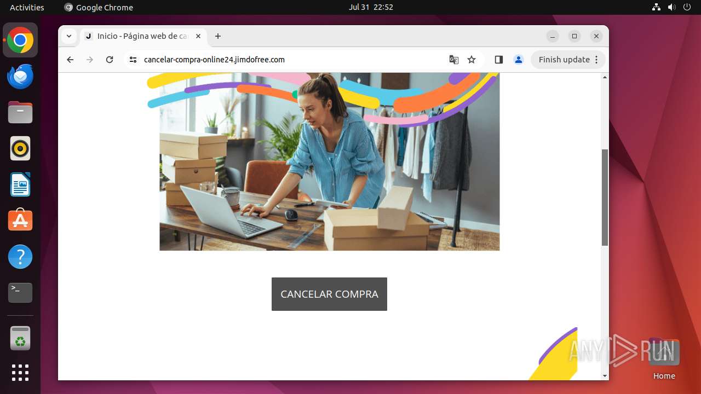The width and height of the screenshot is (701, 394).
Task: Open site information icon in address bar
Action: pos(133,60)
